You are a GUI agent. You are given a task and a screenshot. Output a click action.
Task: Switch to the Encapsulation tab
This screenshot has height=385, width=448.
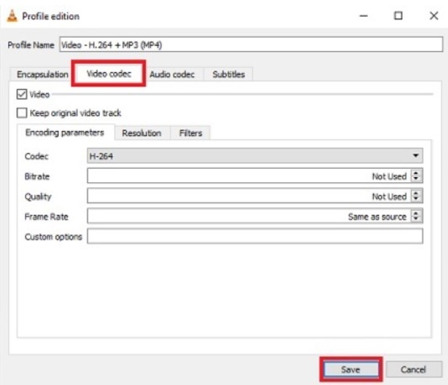(42, 74)
